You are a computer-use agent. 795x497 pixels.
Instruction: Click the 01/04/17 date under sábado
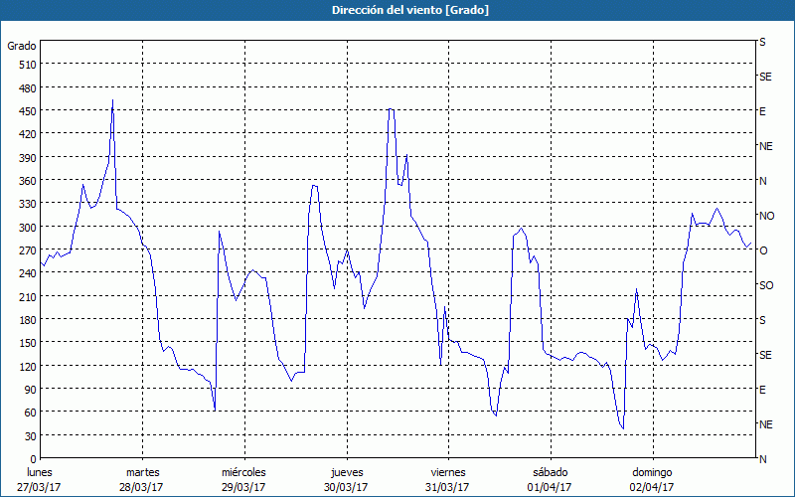(x=550, y=487)
